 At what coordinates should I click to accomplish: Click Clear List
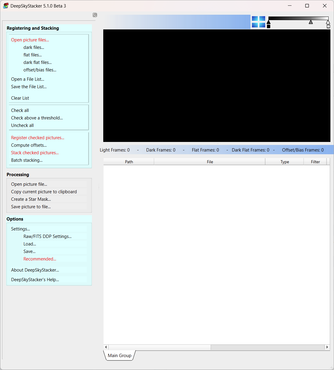point(20,98)
